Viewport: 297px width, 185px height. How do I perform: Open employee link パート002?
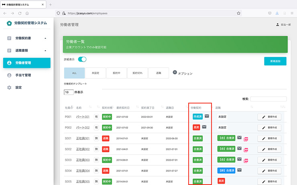(83, 128)
